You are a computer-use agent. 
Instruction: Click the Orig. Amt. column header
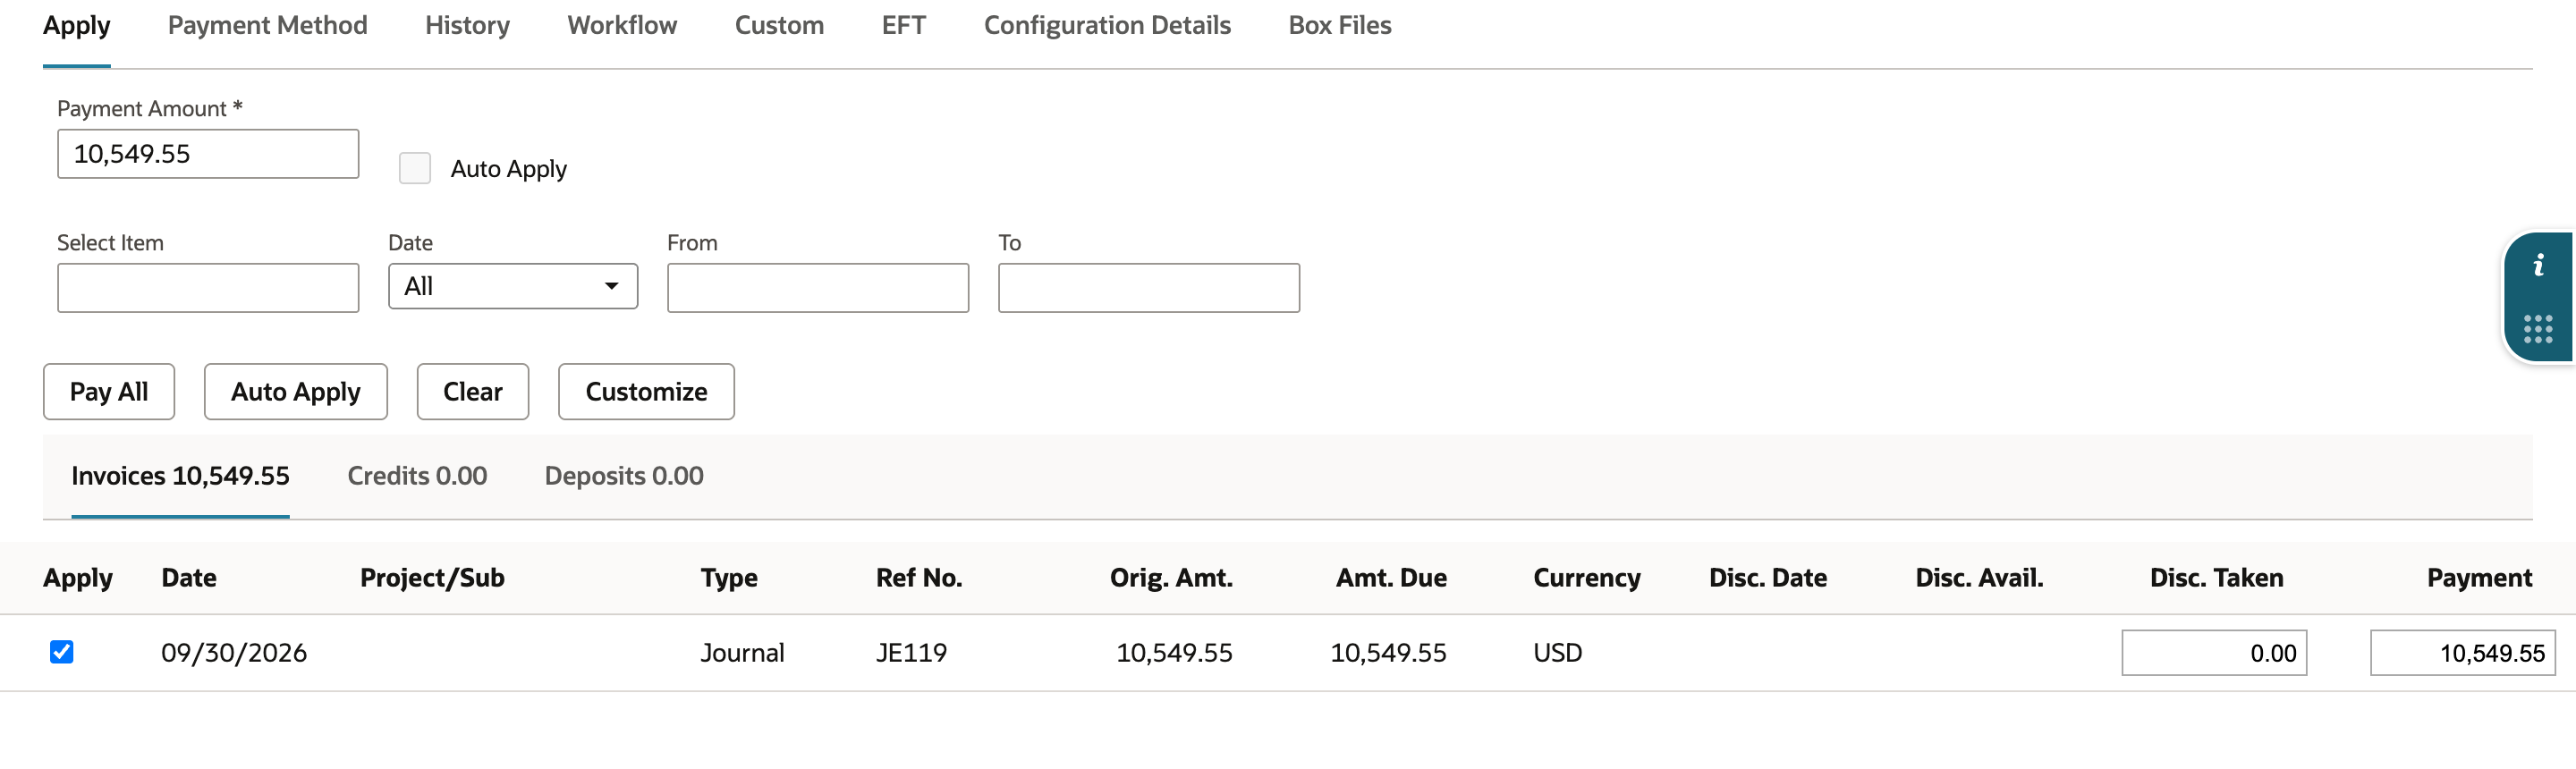pyautogui.click(x=1171, y=578)
